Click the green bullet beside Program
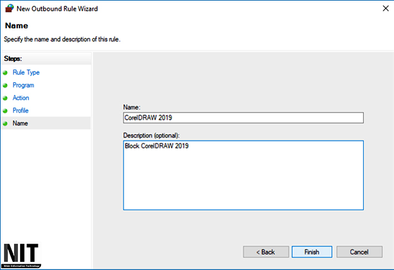The image size is (394, 270). coord(5,85)
